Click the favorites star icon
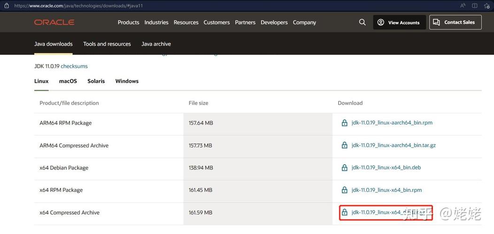Screen dimensions: 494x234 (x=486, y=5)
